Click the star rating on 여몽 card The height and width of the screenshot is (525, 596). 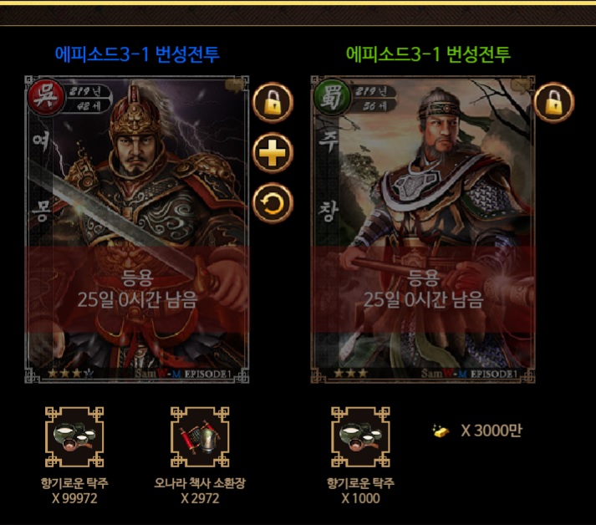70,374
